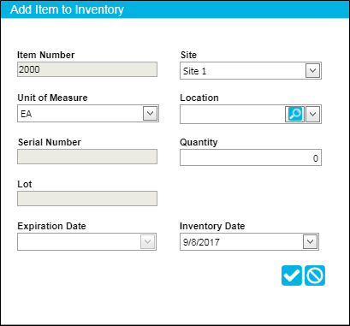Expand the Site dropdown arrow
Image resolution: width=350 pixels, height=326 pixels.
[312, 70]
